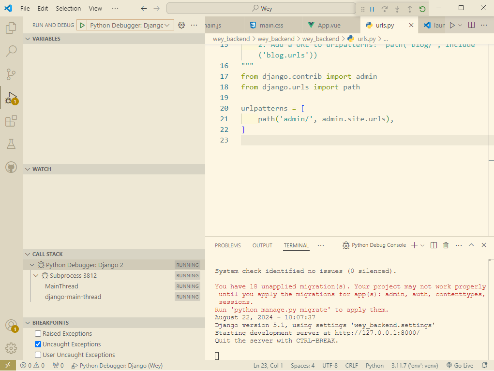The height and width of the screenshot is (371, 494).
Task: Open the Search view icon
Action: pos(11,51)
